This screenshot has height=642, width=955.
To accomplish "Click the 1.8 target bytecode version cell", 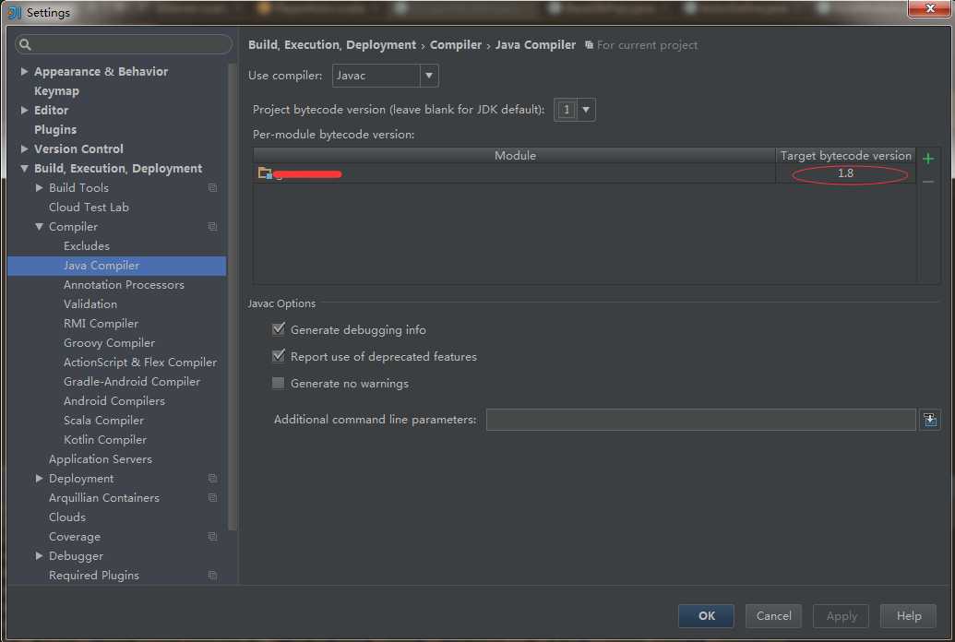I will pos(845,173).
